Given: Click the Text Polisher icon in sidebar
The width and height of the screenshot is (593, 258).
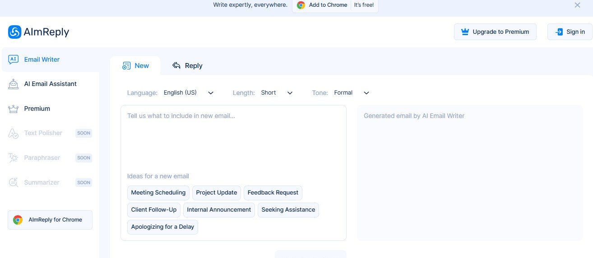Looking at the screenshot, I should [14, 133].
